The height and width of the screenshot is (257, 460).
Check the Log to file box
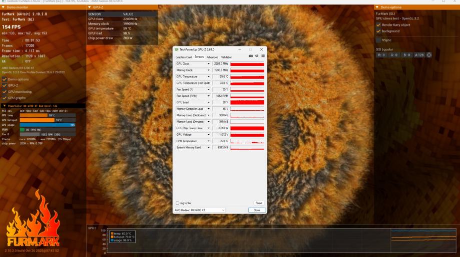coord(177,203)
